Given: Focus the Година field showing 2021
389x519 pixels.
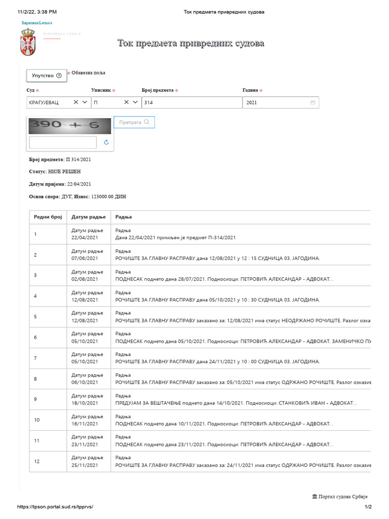Looking at the screenshot, I should tap(281, 102).
